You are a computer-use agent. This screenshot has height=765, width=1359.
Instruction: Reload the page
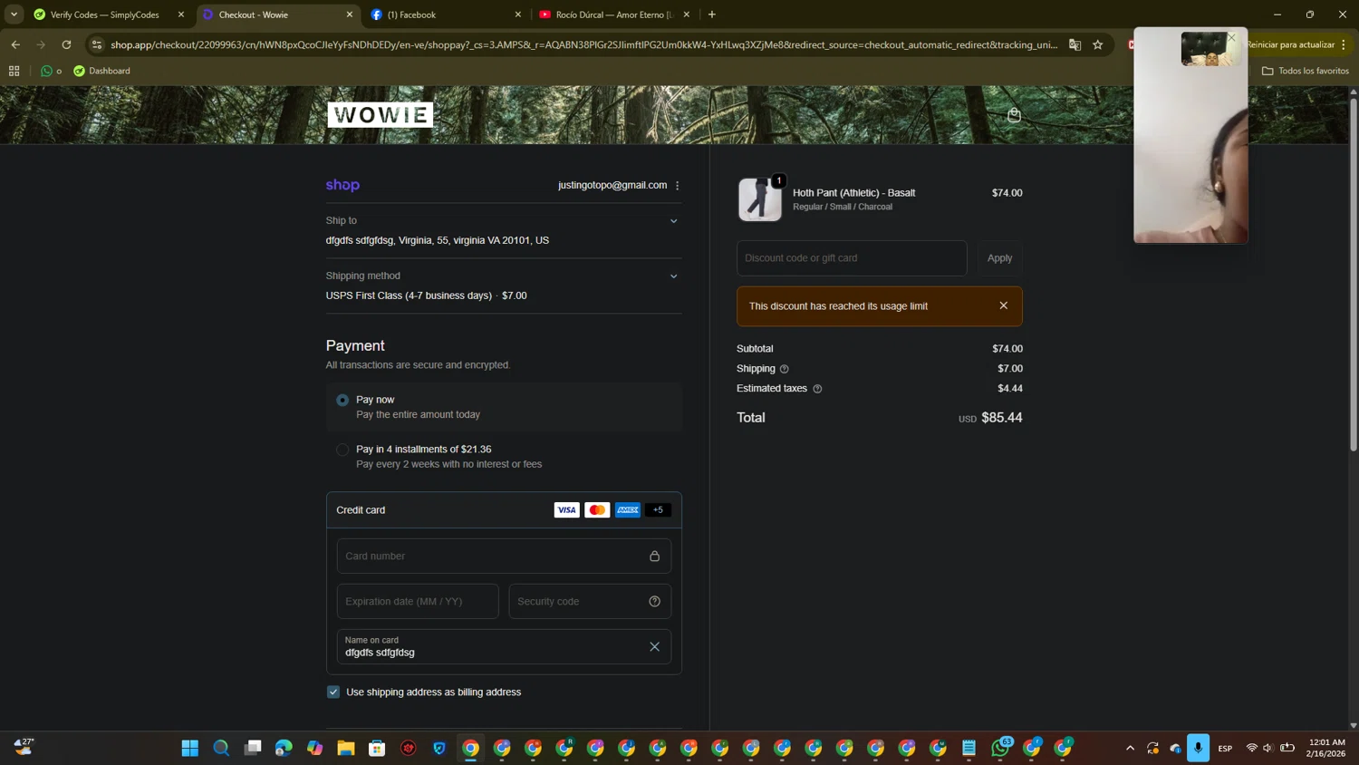click(x=66, y=44)
